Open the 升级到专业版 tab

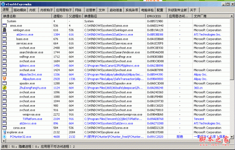177,10
